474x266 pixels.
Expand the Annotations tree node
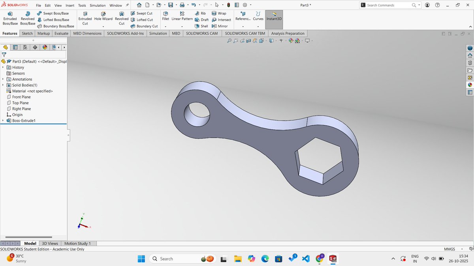tap(3, 79)
